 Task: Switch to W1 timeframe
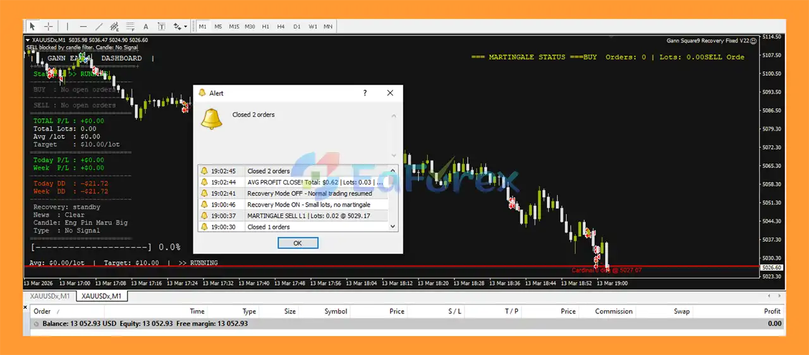[313, 27]
